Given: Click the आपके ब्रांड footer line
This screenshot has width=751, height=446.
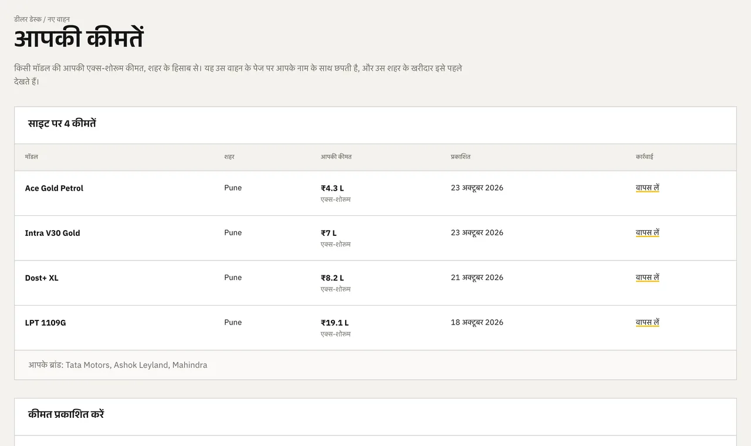Looking at the screenshot, I should [118, 365].
